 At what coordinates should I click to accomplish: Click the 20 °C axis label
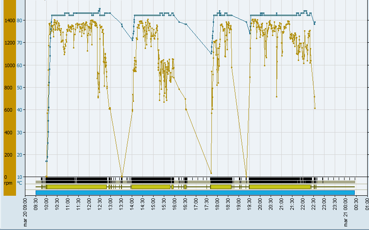coord(19,155)
